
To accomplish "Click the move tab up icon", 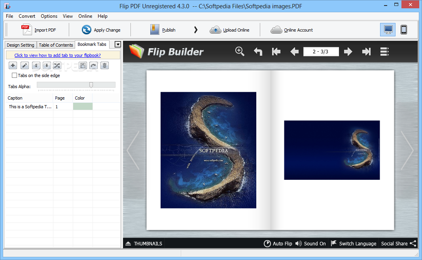I will coord(36,65).
